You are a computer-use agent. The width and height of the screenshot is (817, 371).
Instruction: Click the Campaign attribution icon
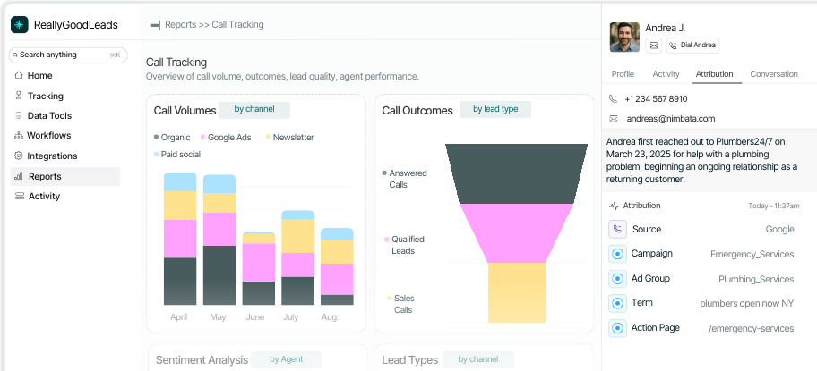616,254
